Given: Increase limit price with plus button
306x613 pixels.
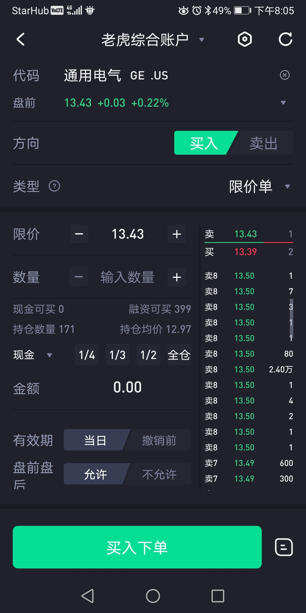Looking at the screenshot, I should point(177,234).
